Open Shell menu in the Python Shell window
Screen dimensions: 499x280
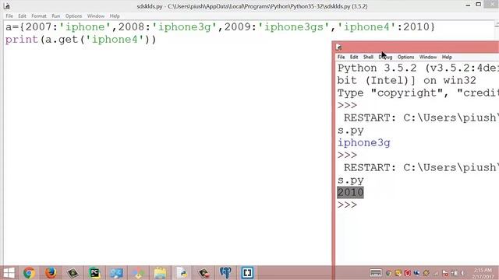click(368, 57)
